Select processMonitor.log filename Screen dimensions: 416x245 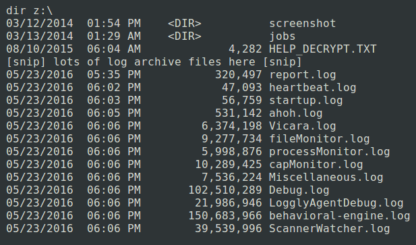[330, 152]
